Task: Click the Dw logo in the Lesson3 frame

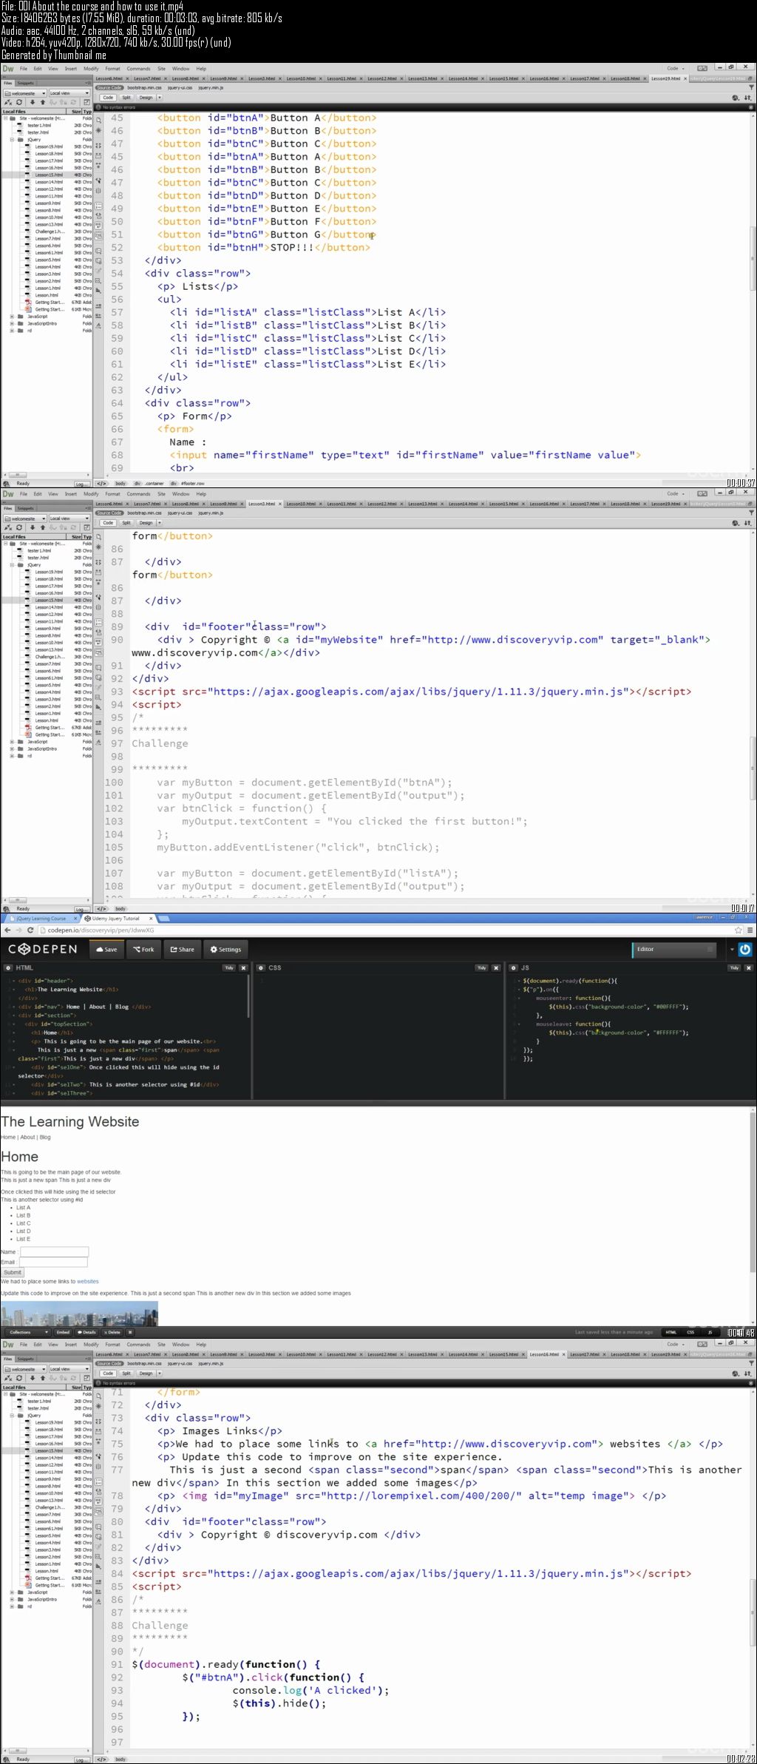Action: coord(8,493)
